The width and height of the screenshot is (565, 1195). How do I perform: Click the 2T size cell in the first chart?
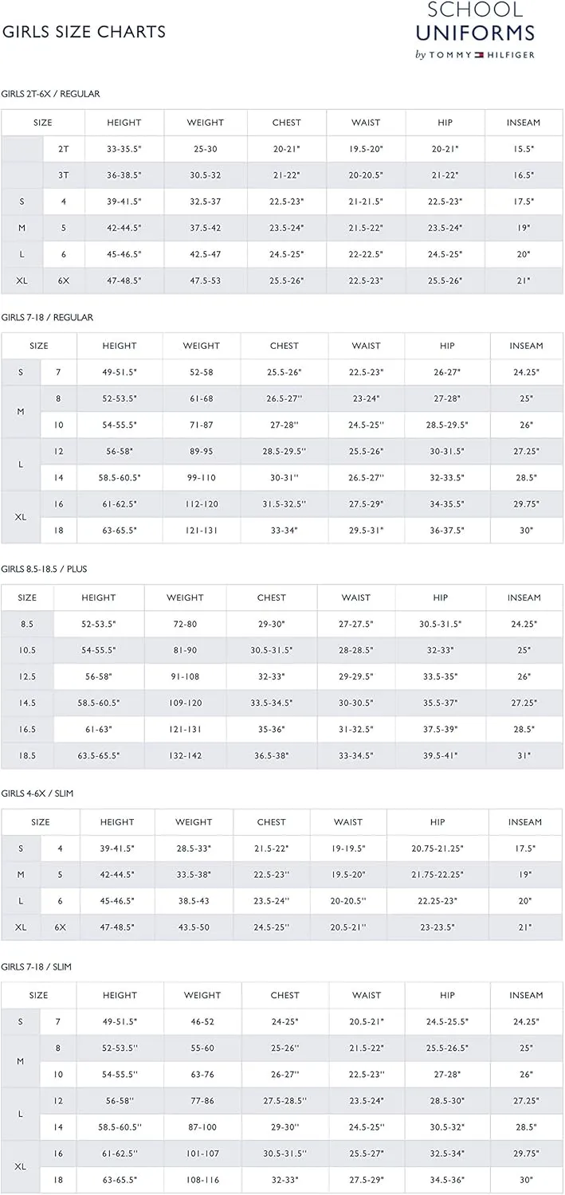click(x=64, y=149)
